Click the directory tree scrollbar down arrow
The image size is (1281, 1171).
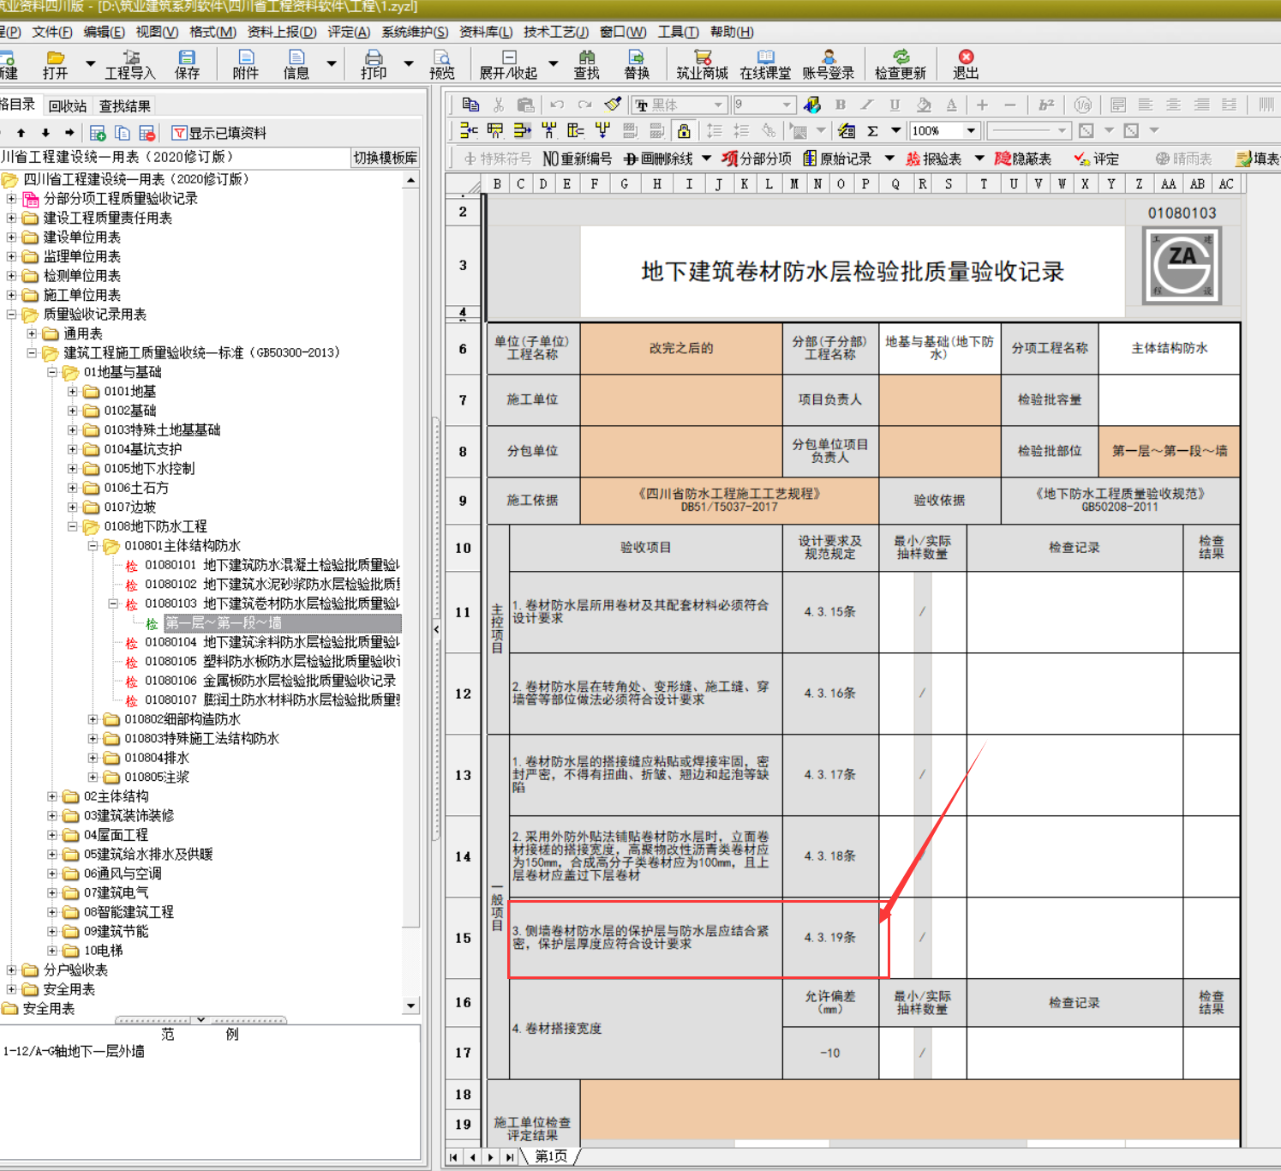coord(411,1006)
